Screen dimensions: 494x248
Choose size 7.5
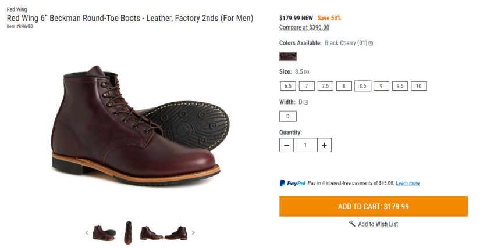click(x=325, y=86)
